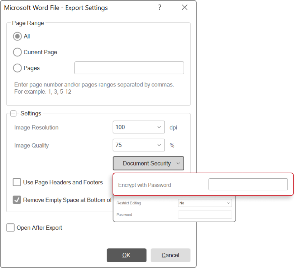Click the Encrypt with Password field

point(248,184)
